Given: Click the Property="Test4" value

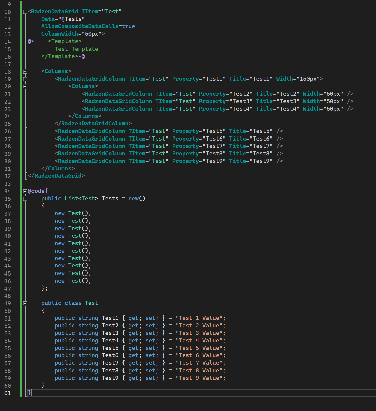Looking at the screenshot, I should click(x=241, y=109).
